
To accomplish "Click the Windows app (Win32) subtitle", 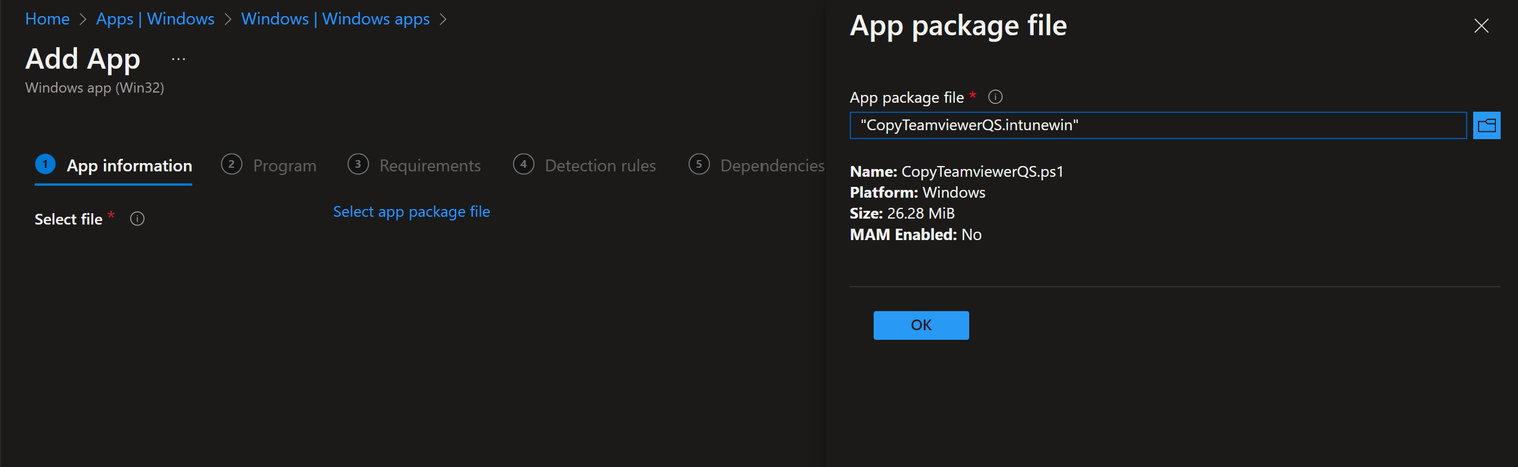I will click(94, 88).
